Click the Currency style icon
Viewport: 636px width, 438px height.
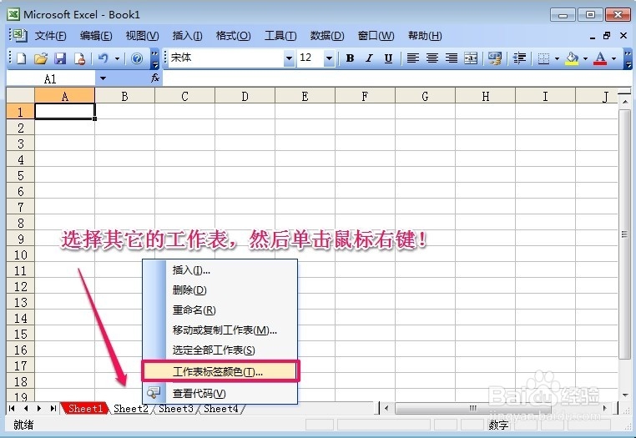point(495,58)
